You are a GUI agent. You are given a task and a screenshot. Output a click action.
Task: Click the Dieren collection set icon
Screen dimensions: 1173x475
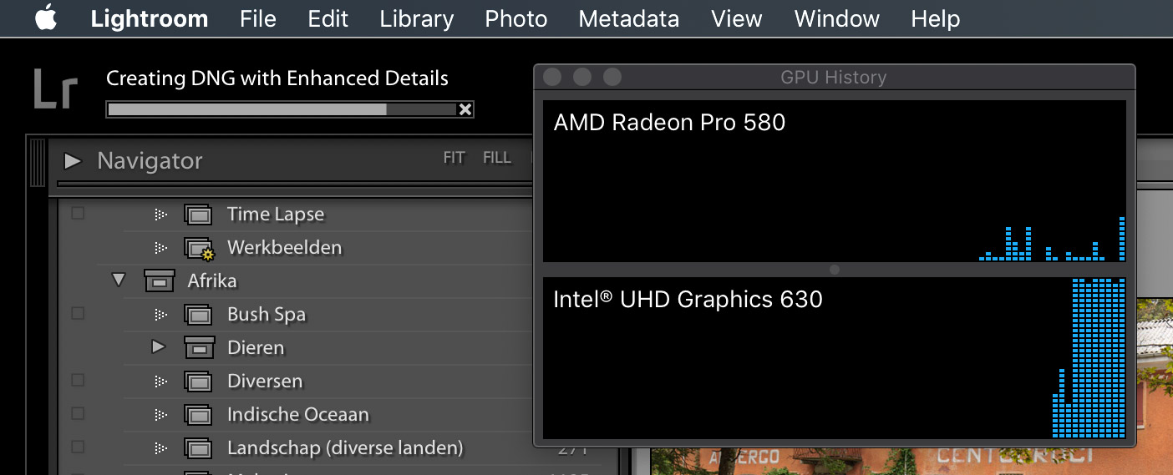click(198, 347)
